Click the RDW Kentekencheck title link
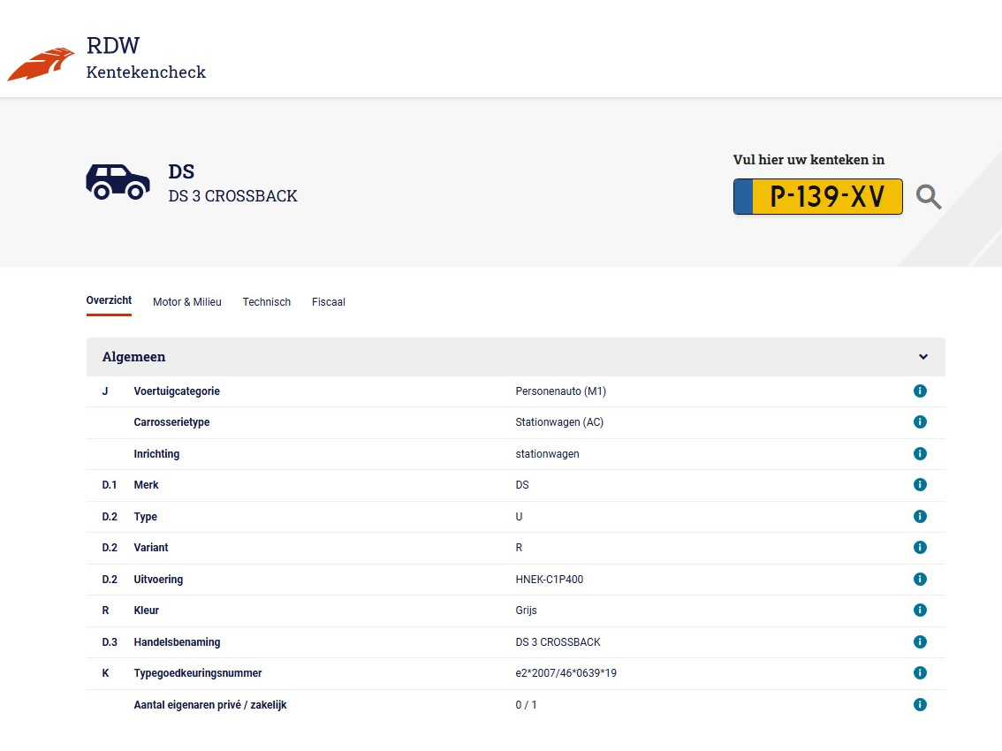The height and width of the screenshot is (751, 1002). coord(146,58)
